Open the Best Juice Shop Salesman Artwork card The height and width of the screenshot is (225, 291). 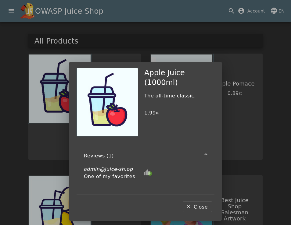[x=235, y=209]
